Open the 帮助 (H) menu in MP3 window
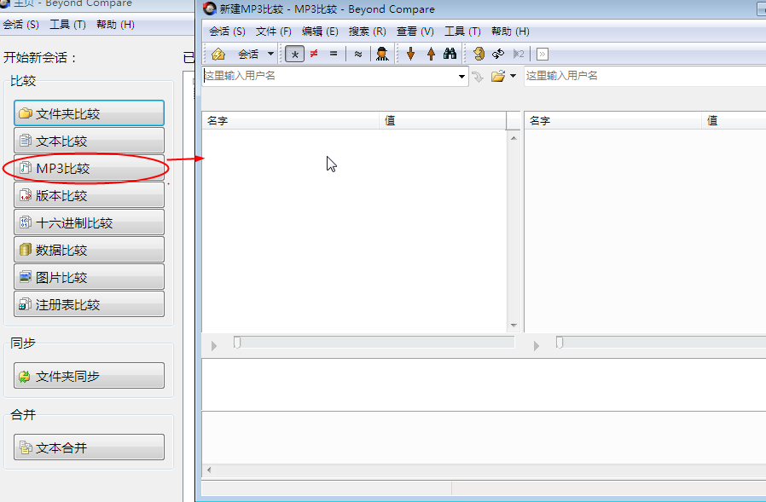The width and height of the screenshot is (766, 502). 510,32
